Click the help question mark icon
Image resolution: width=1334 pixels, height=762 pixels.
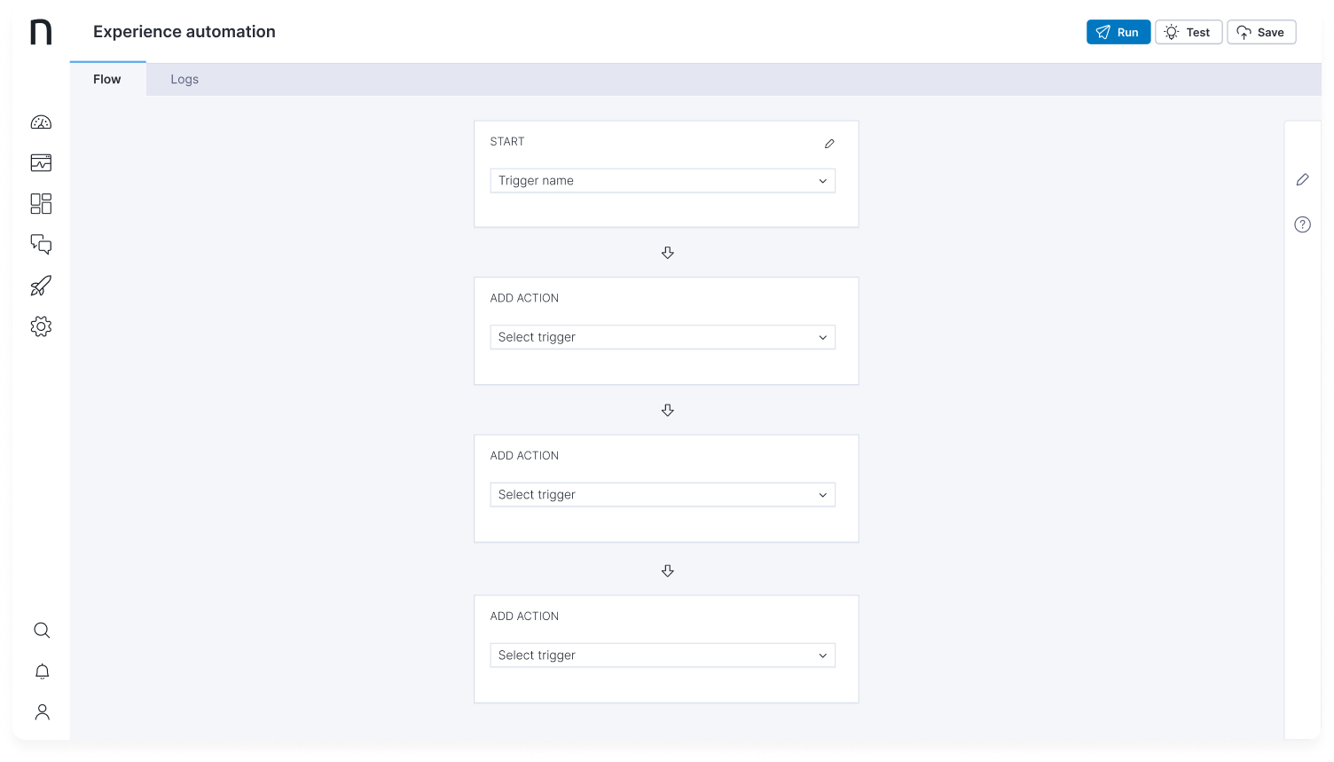click(1302, 224)
